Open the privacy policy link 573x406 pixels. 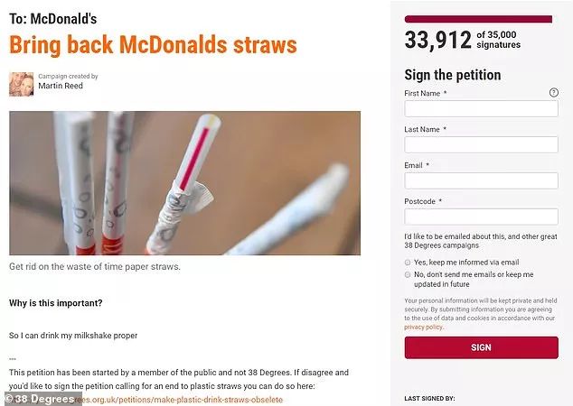423,328
